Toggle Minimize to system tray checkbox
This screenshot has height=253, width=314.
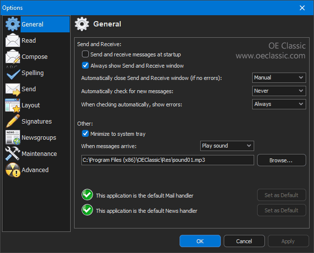tap(85, 133)
